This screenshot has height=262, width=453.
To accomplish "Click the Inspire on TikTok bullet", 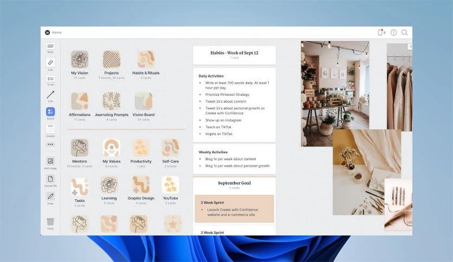I will [219, 134].
